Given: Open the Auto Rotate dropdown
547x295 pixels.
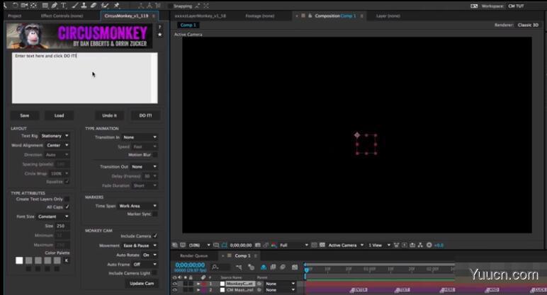Looking at the screenshot, I should tap(150, 255).
